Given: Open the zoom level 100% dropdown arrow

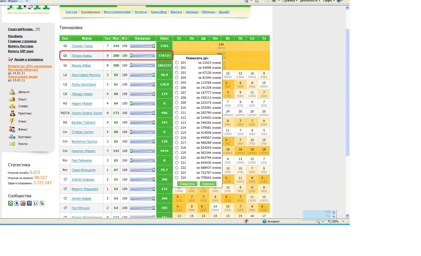Looking at the screenshot, I should tap(343, 221).
